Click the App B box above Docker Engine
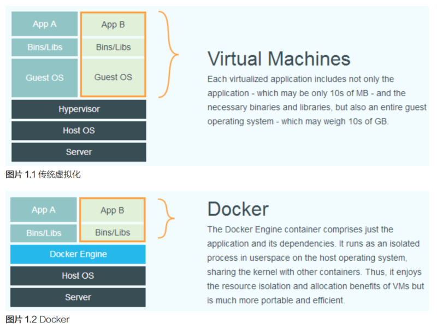 coord(112,210)
